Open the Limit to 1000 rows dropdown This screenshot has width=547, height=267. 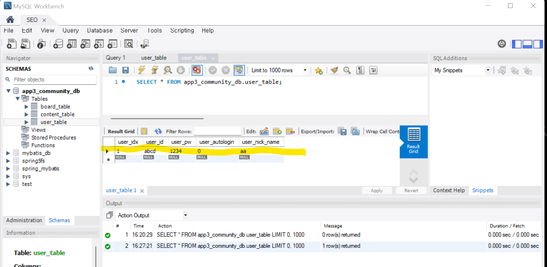279,70
